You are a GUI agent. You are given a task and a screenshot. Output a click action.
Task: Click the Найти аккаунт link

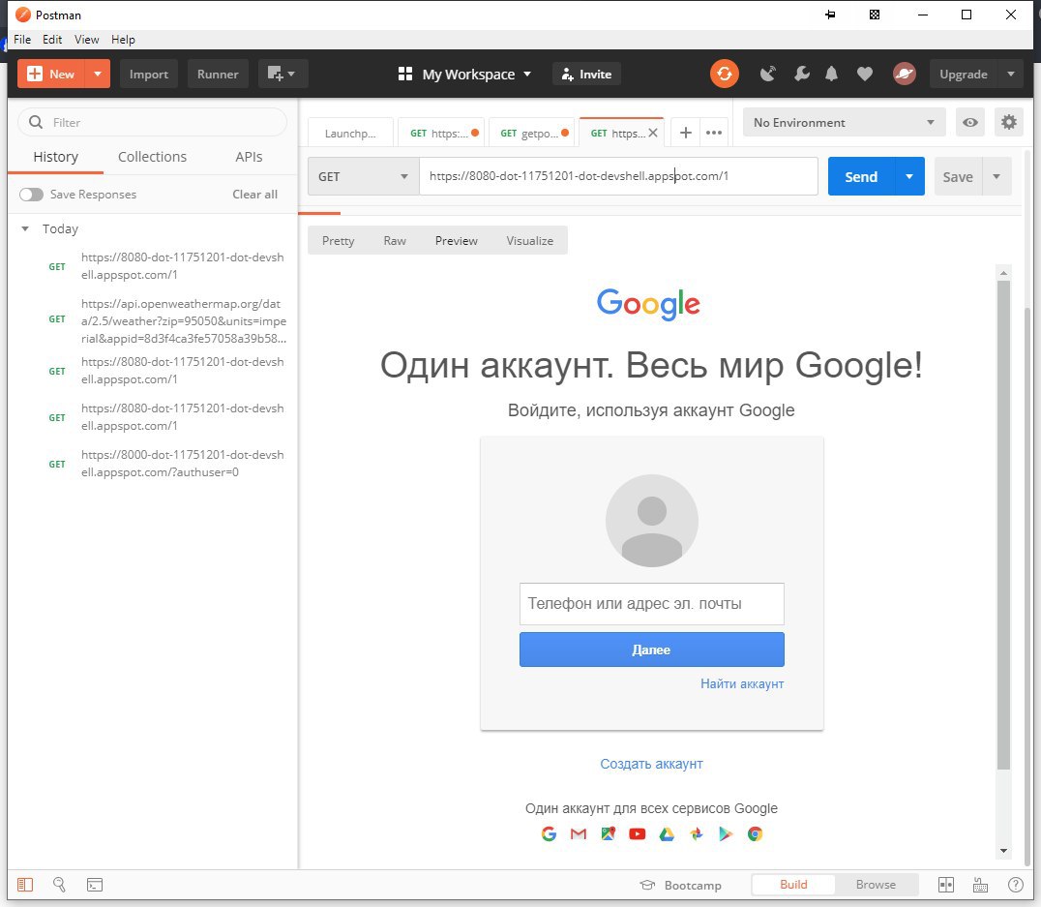(x=742, y=683)
